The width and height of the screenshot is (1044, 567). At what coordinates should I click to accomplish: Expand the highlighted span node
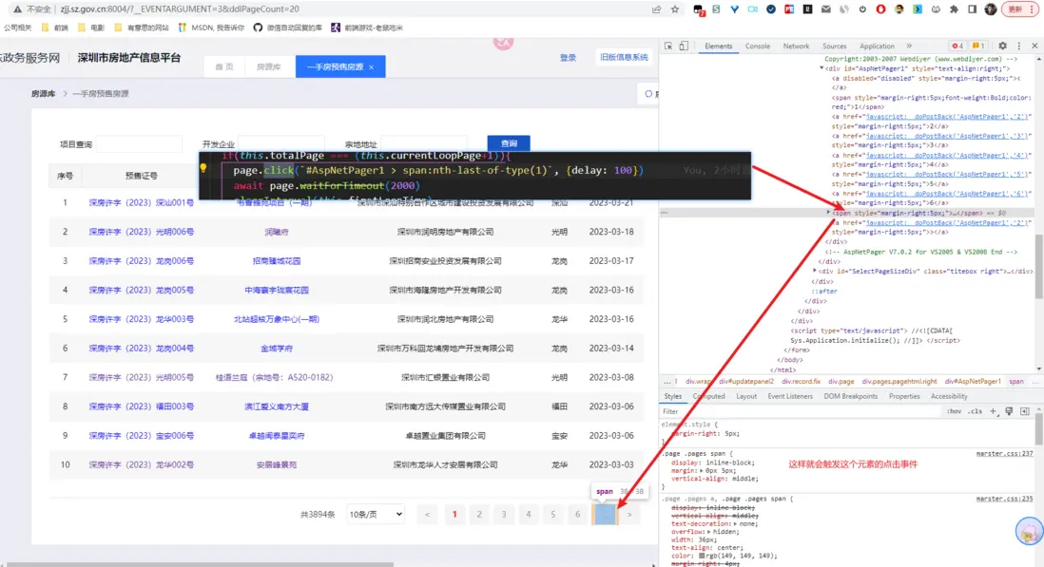(x=828, y=213)
